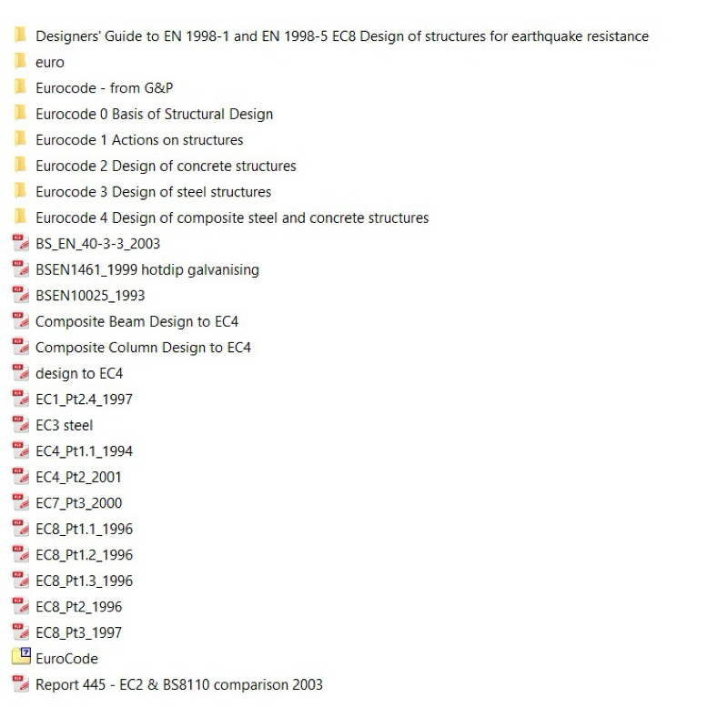Select PDF icon of EC8_Pt3_1997
728x728 pixels.
pos(21,632)
